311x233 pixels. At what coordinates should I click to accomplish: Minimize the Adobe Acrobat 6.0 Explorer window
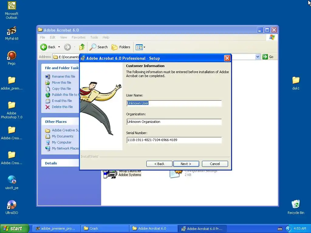tap(260, 30)
